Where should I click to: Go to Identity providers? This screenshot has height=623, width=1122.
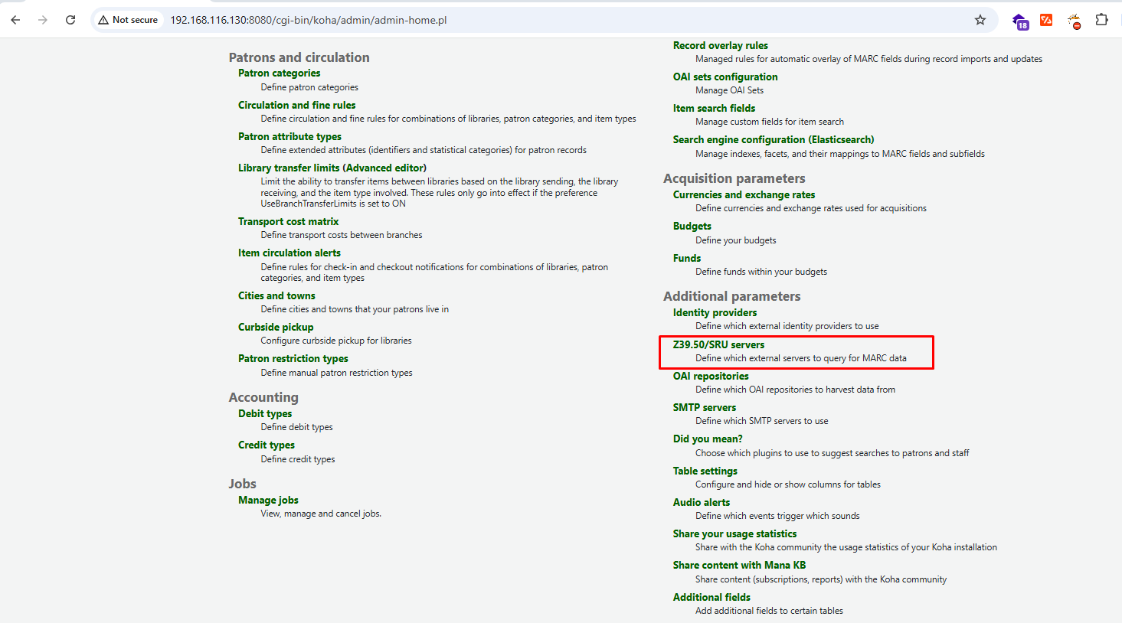pyautogui.click(x=715, y=312)
